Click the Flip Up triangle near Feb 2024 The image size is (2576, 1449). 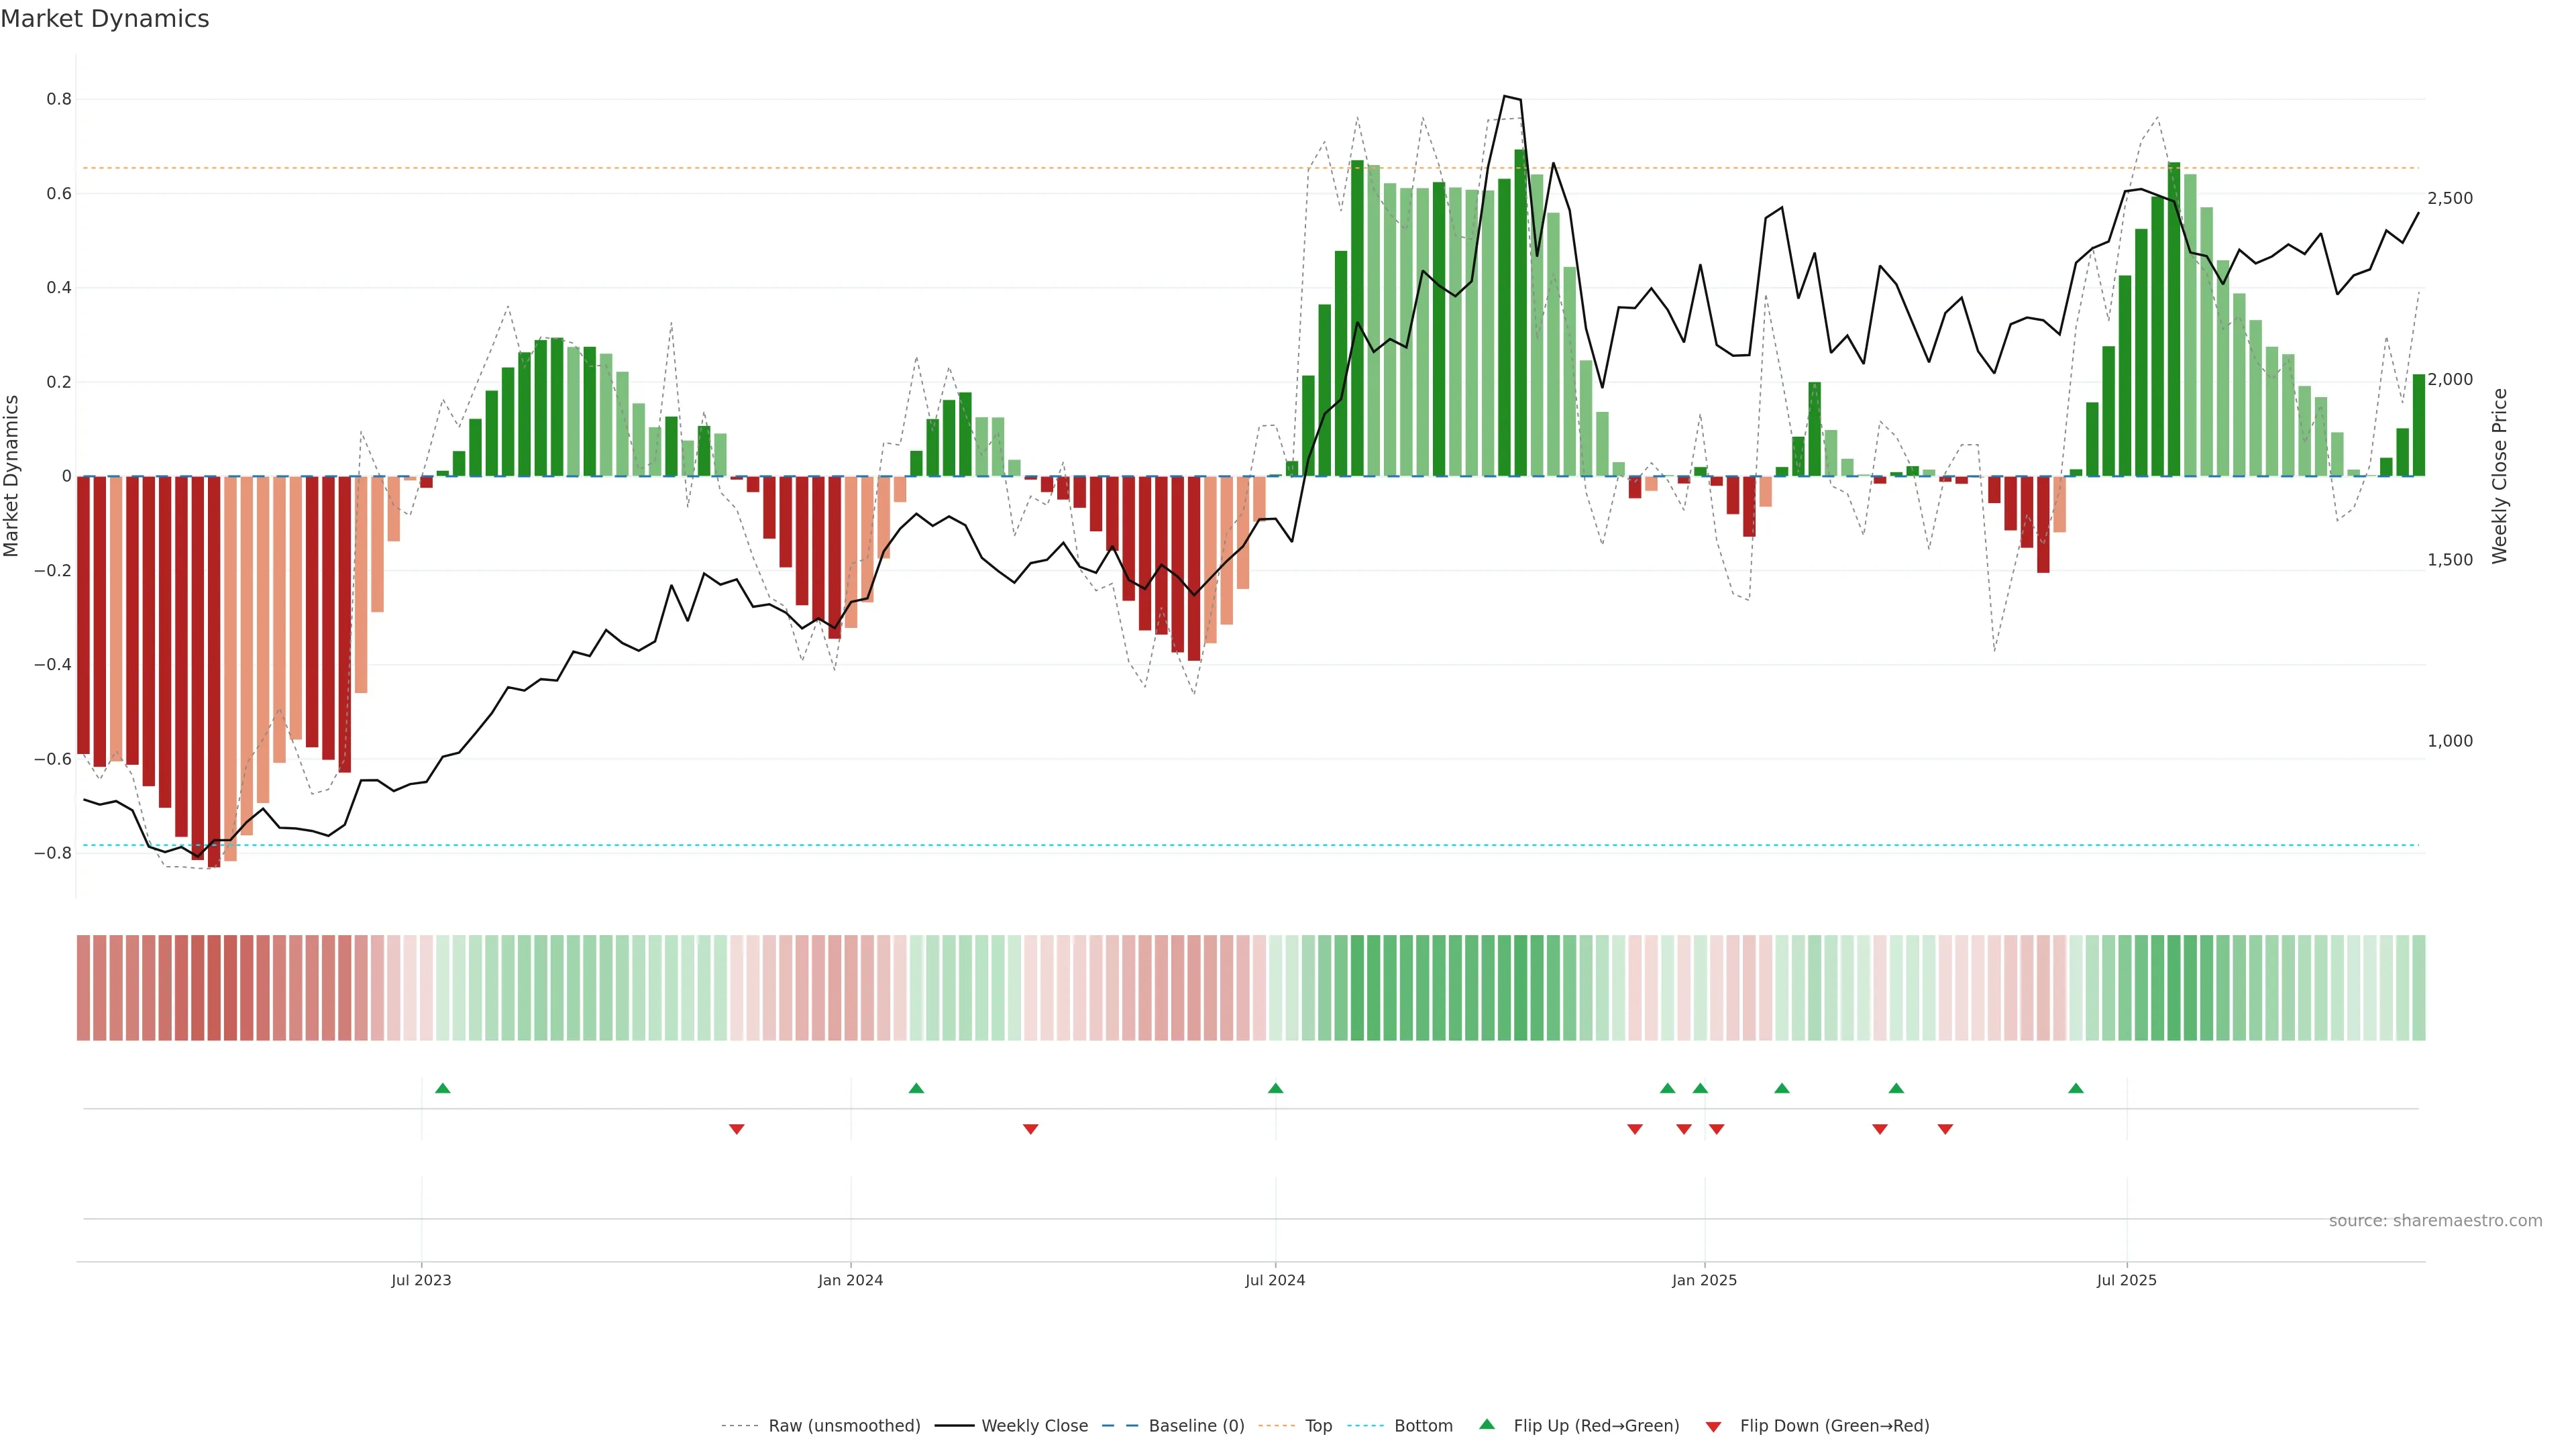coord(916,1088)
